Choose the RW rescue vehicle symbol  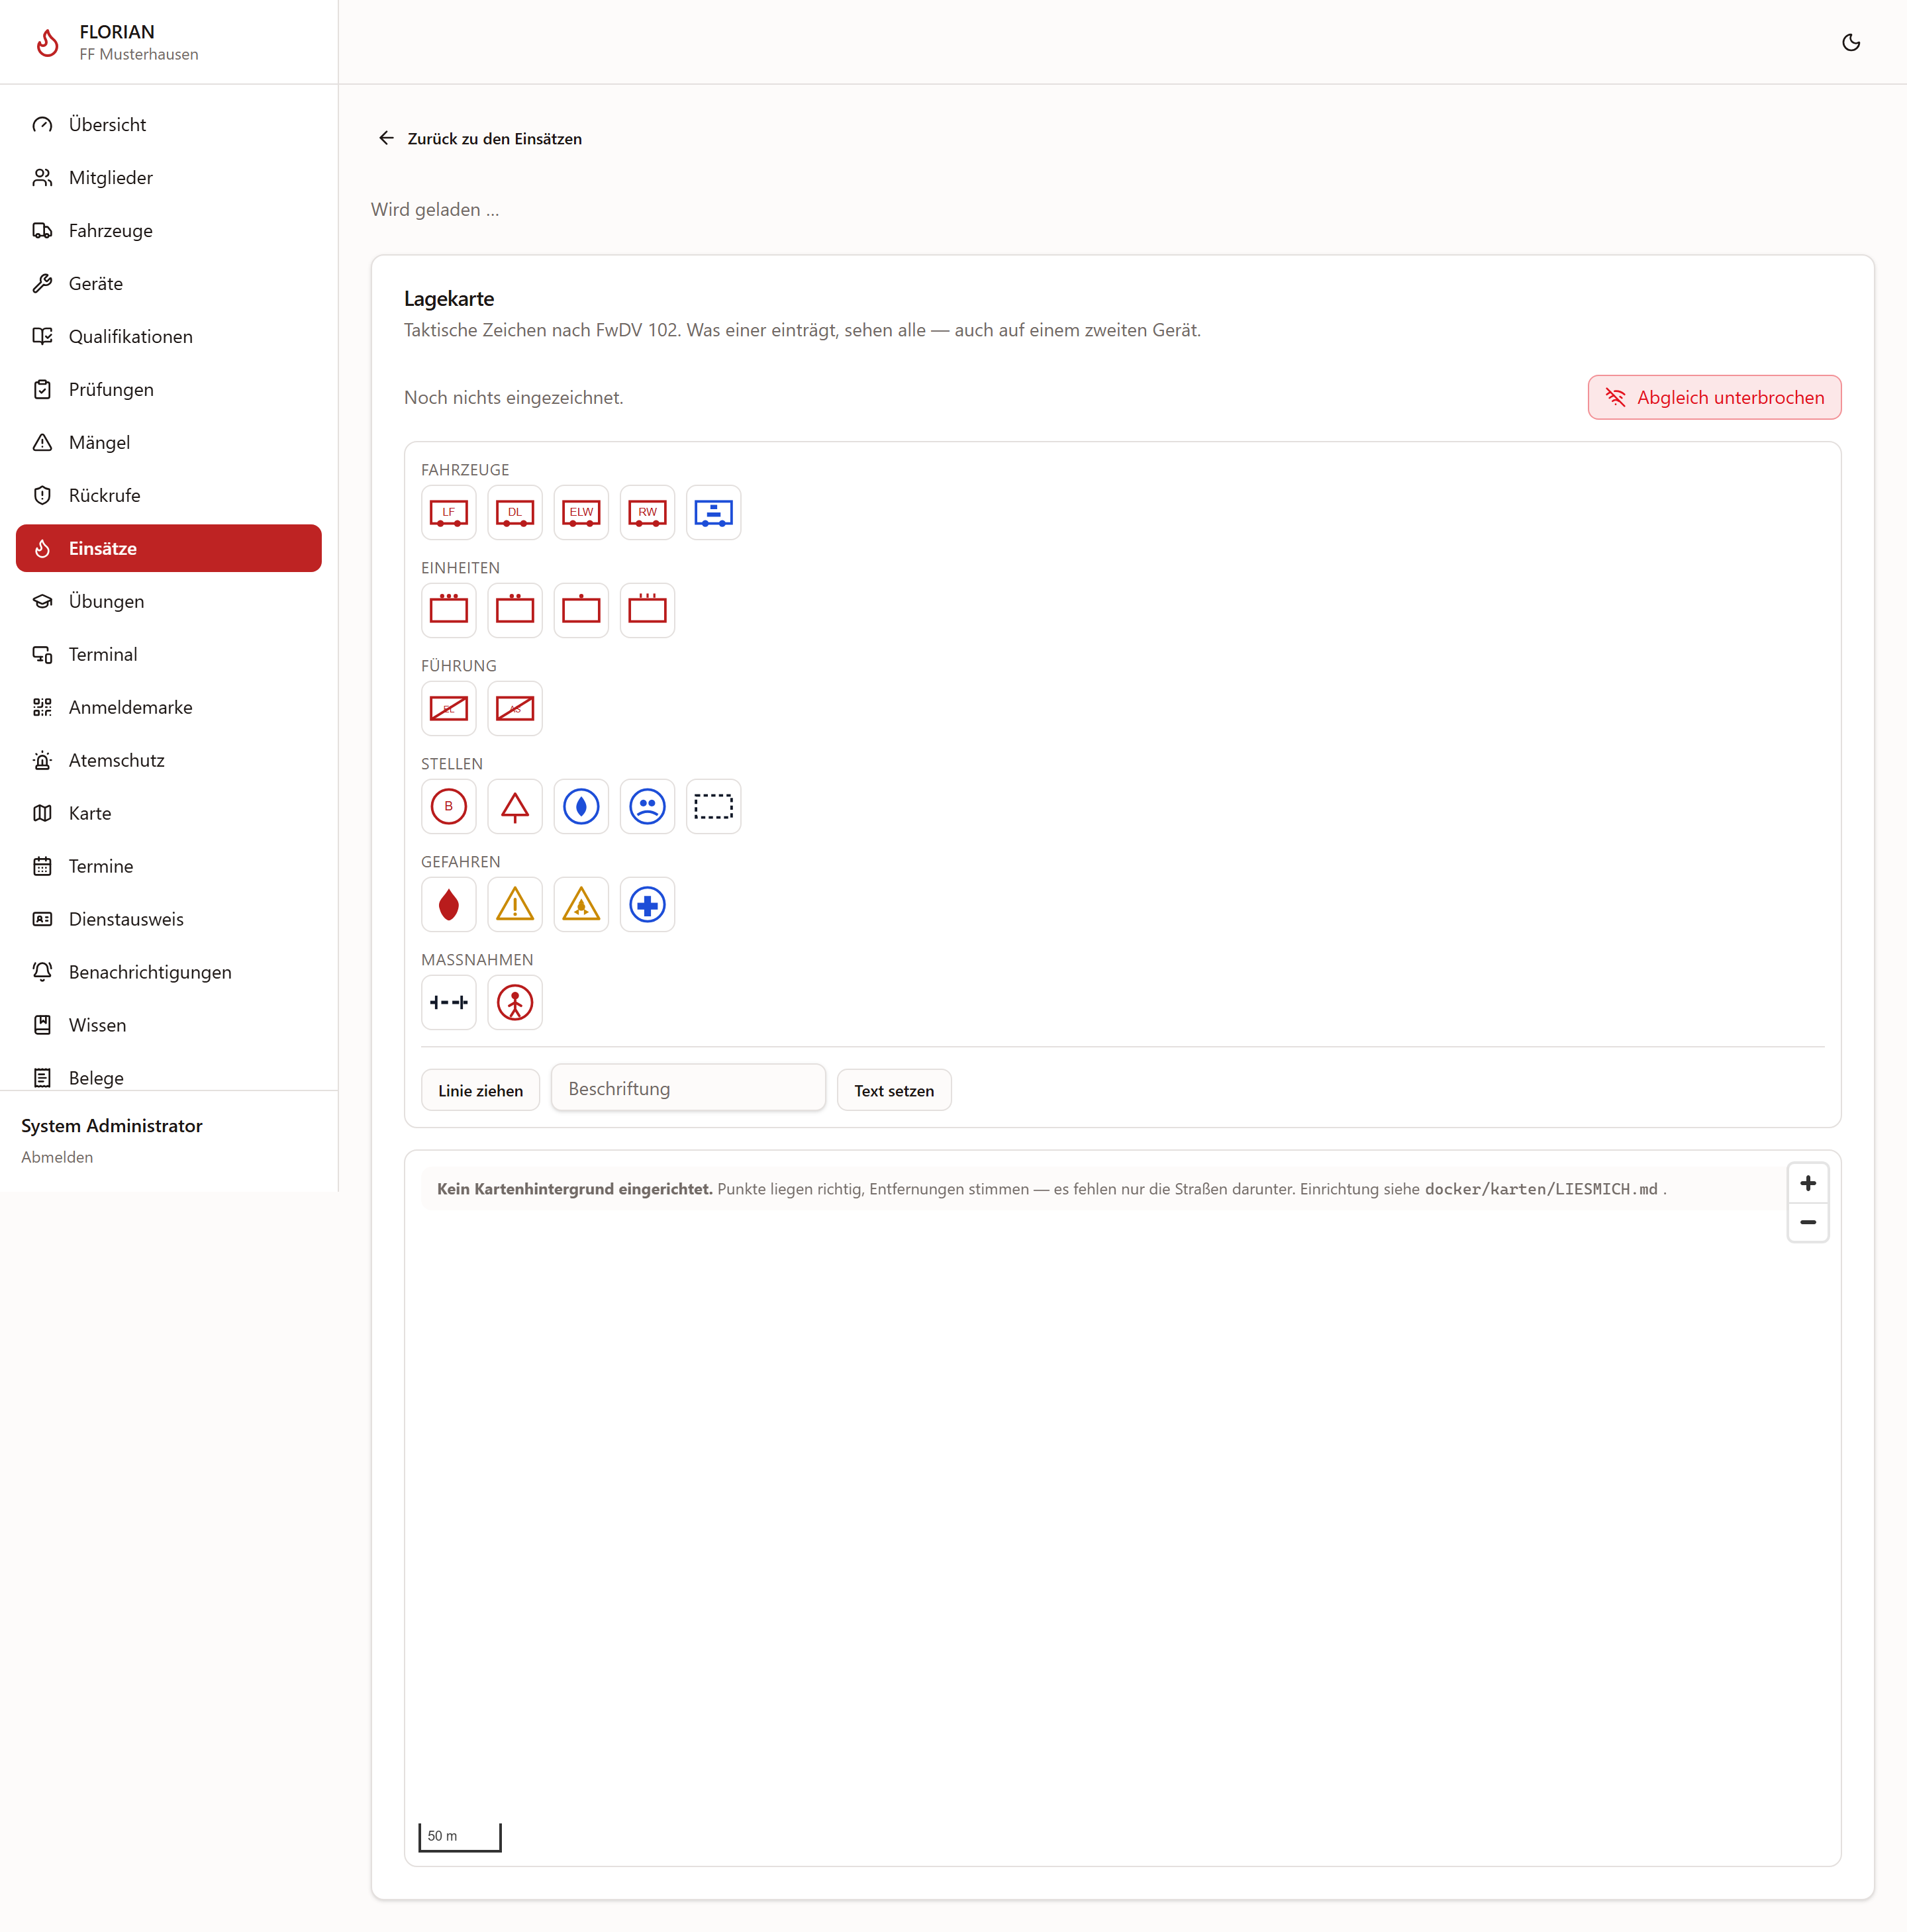pos(647,513)
